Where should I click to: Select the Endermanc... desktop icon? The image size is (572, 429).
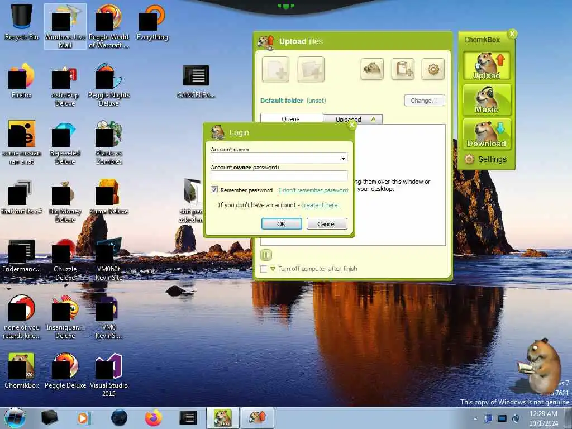click(x=22, y=255)
